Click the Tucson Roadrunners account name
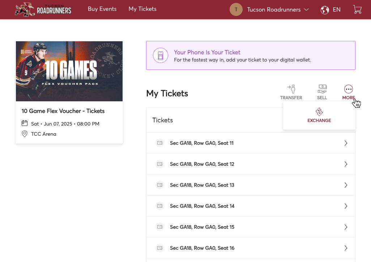 [274, 9]
